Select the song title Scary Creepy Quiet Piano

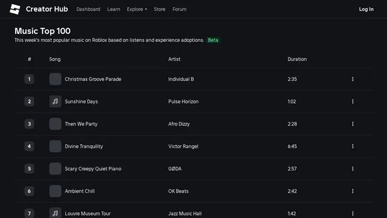93,168
